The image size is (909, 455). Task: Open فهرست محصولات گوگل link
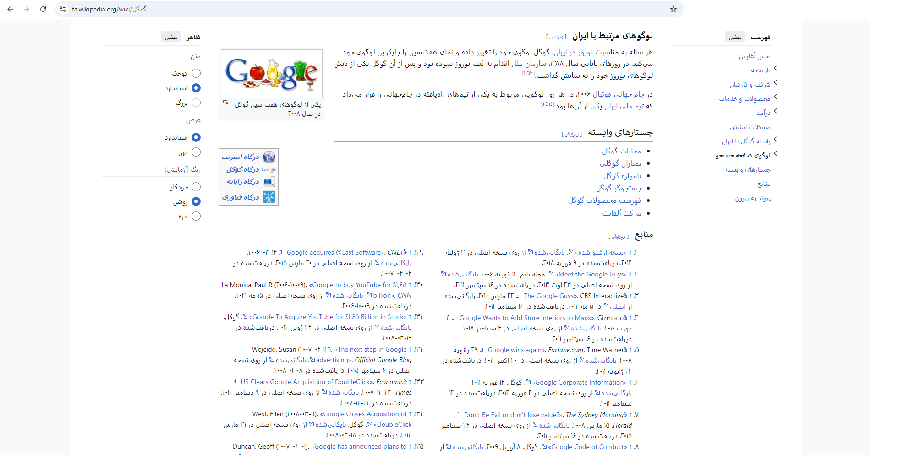tap(605, 200)
